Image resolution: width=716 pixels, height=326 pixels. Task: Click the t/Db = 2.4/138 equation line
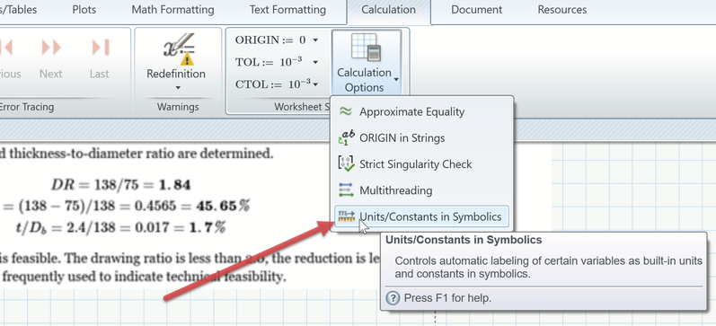[121, 227]
